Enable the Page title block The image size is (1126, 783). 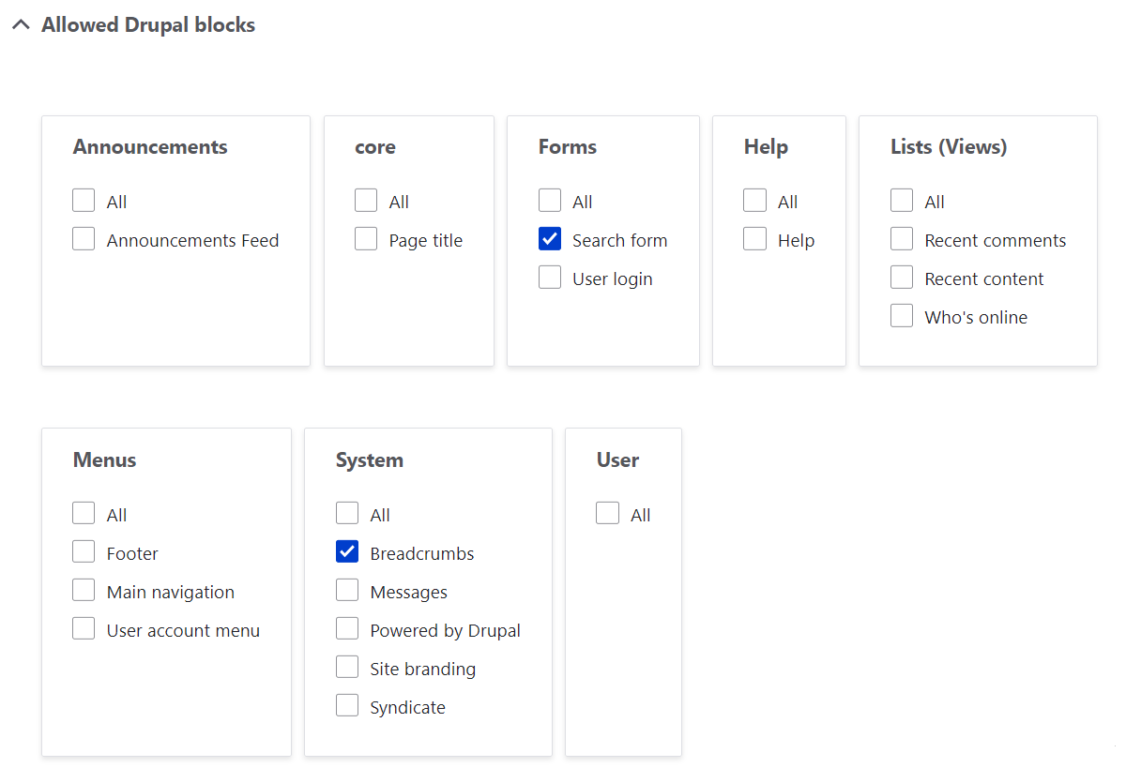point(366,238)
